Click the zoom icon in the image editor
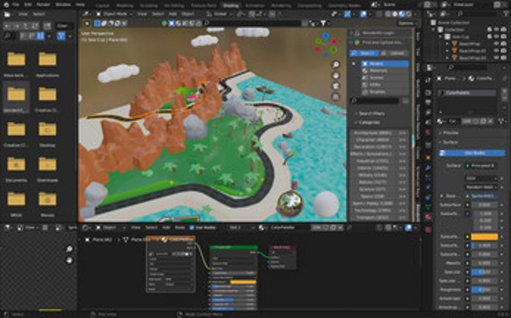This screenshot has width=511, height=318. point(70,250)
